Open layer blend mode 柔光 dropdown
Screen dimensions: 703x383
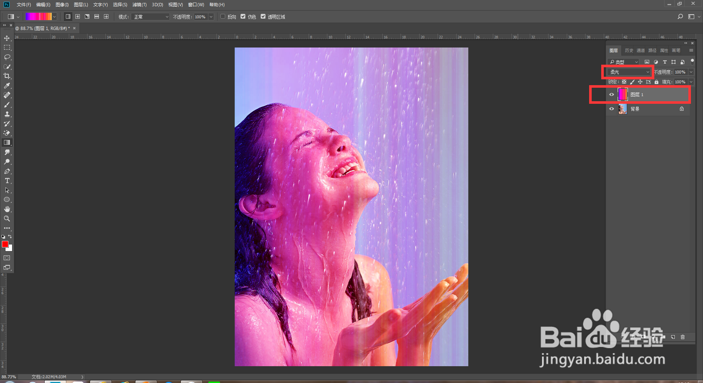pyautogui.click(x=629, y=72)
